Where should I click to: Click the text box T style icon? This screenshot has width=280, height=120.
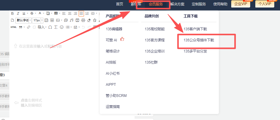(48, 13)
